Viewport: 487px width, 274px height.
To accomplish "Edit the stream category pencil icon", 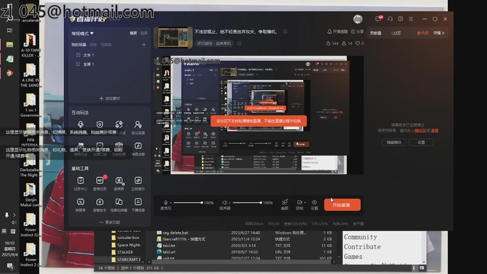I will (239, 43).
